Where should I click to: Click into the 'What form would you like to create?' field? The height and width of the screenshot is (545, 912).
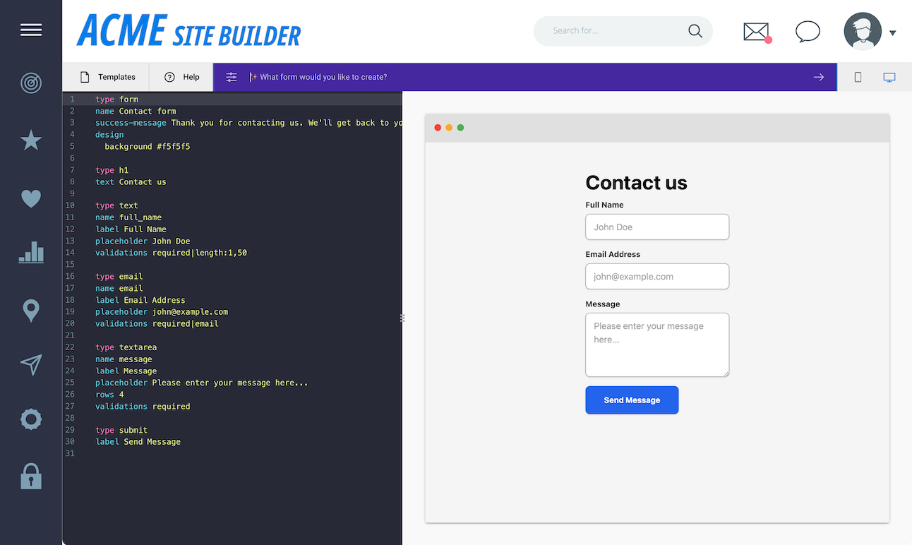(526, 77)
